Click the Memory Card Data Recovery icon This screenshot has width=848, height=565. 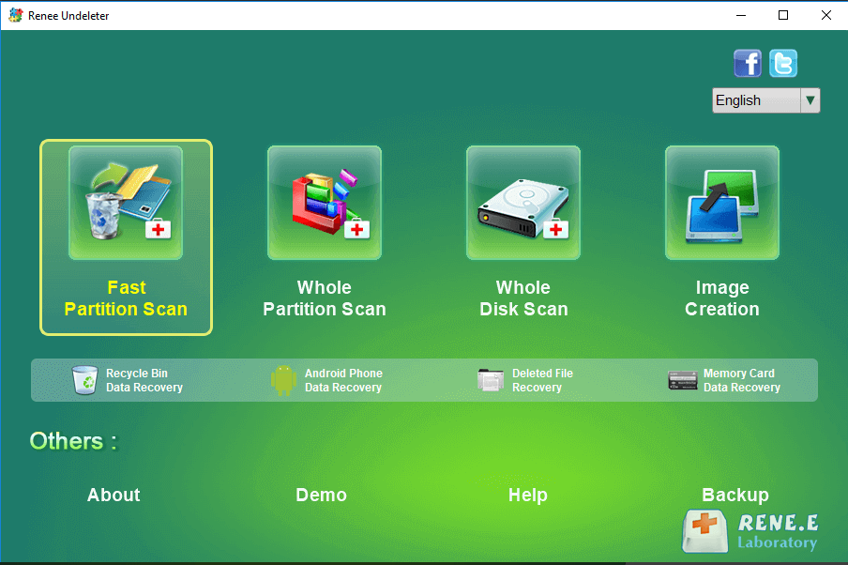tap(682, 380)
